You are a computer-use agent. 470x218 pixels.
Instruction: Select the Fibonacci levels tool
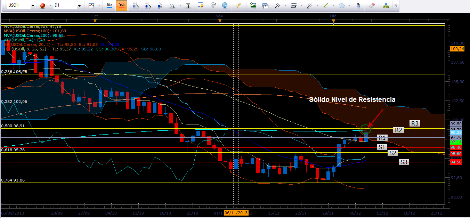coord(293,6)
